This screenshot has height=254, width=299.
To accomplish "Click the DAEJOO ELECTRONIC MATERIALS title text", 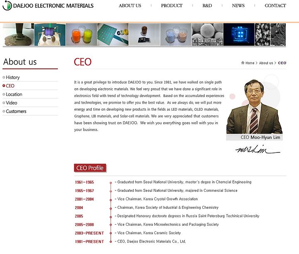I will click(54, 6).
